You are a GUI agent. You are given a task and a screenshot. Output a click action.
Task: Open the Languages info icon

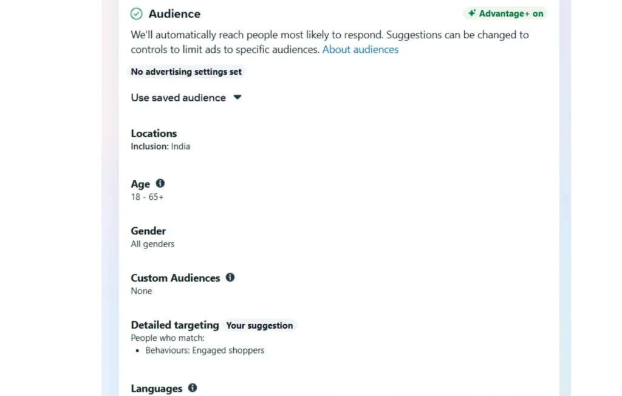[193, 387]
